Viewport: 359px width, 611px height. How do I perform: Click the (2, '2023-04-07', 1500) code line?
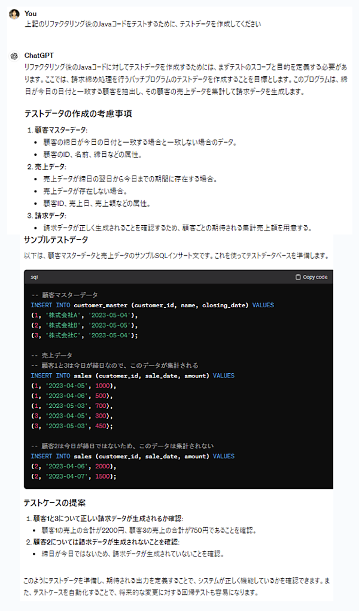[74, 476]
